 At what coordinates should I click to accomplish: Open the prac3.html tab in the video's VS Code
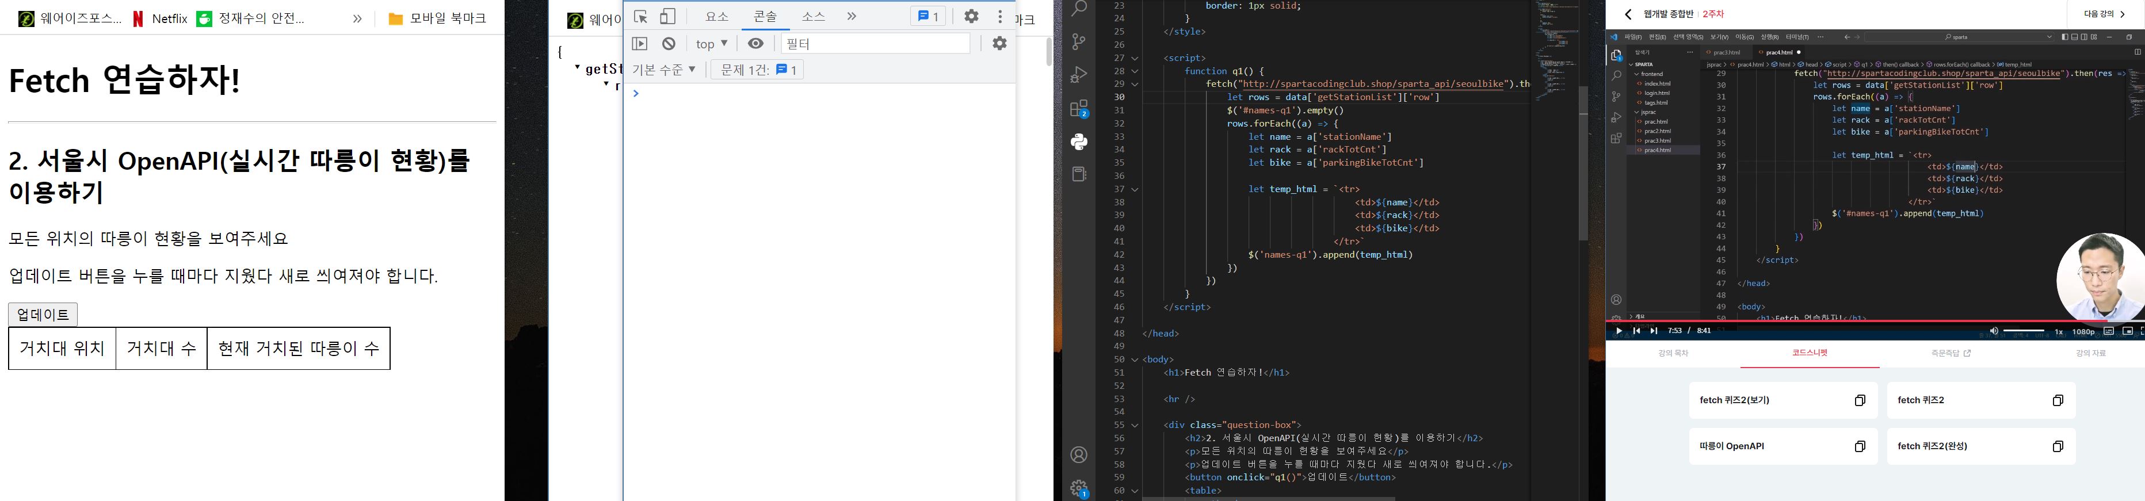coord(1727,52)
